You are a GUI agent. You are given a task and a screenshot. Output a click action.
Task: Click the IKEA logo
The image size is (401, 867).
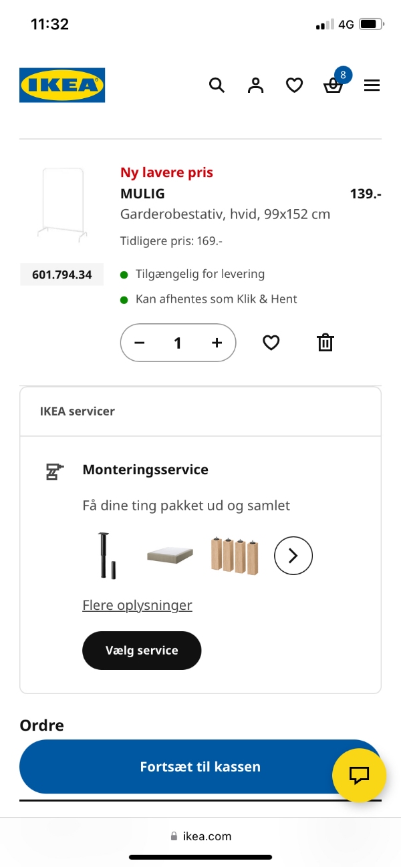point(62,85)
